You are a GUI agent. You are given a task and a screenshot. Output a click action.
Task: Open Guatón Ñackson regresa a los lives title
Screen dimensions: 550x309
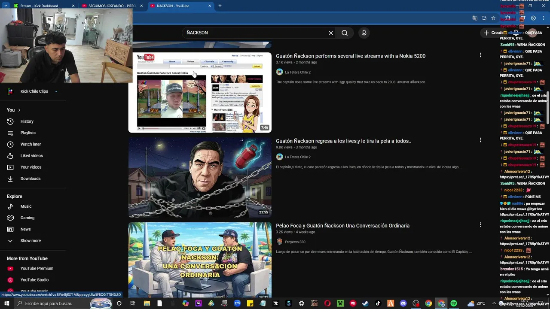point(343,141)
